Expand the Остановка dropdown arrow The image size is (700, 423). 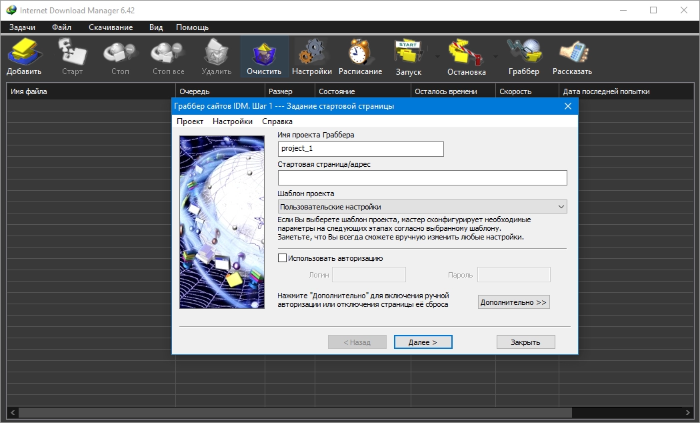[495, 57]
